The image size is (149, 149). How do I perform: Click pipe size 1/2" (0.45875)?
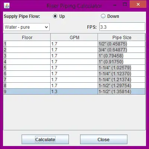[x=121, y=44]
